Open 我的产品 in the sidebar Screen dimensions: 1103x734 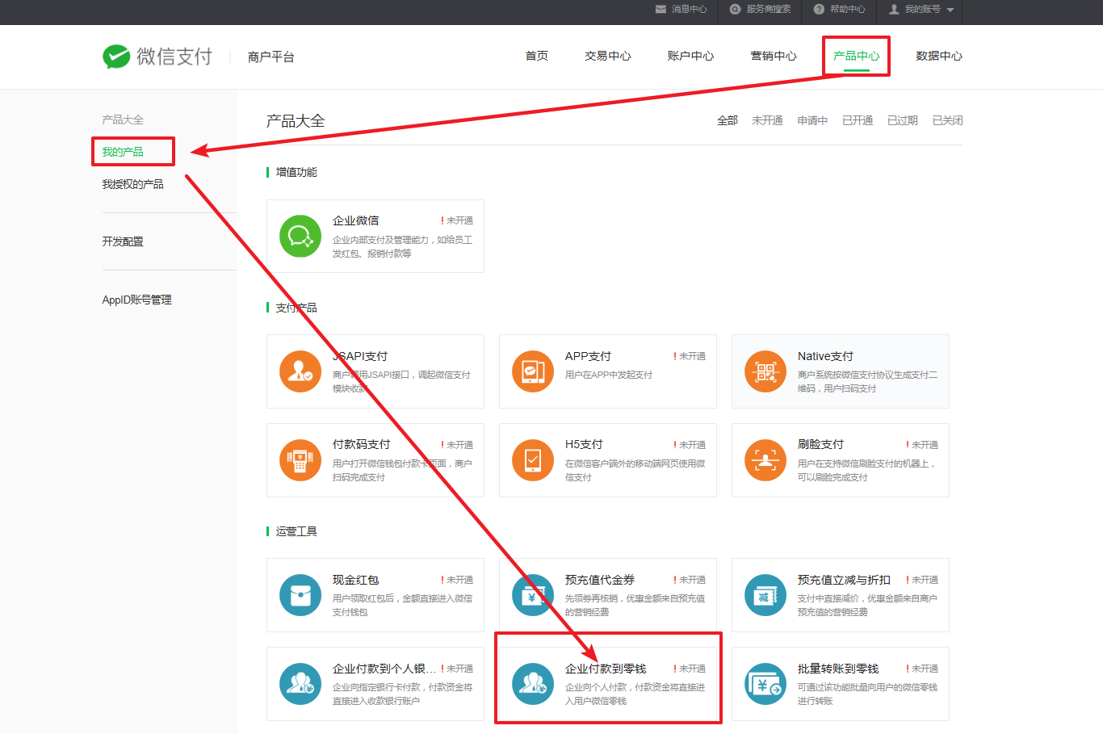(x=123, y=152)
